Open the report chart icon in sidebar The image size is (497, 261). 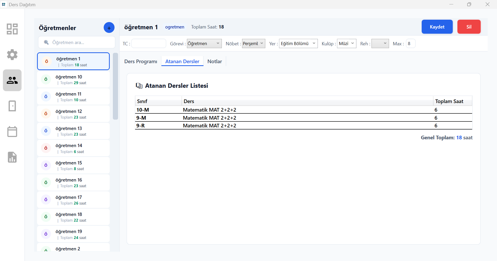[12, 157]
